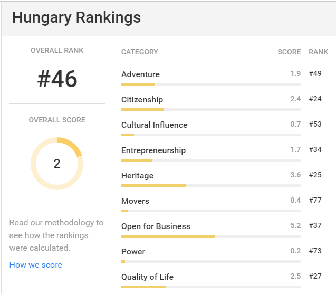Click the SCORE column header

coord(289,52)
